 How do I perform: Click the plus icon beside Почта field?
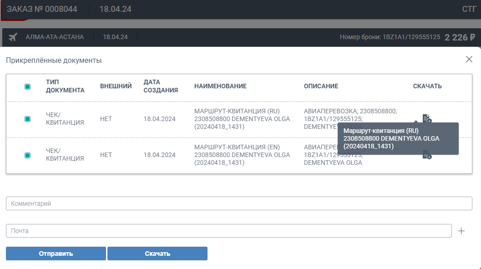click(x=461, y=231)
